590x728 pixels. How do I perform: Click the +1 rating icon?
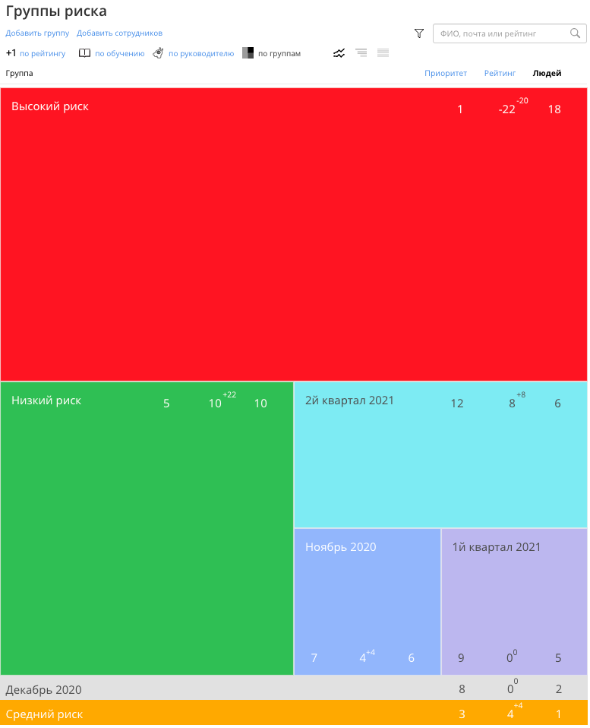point(11,53)
